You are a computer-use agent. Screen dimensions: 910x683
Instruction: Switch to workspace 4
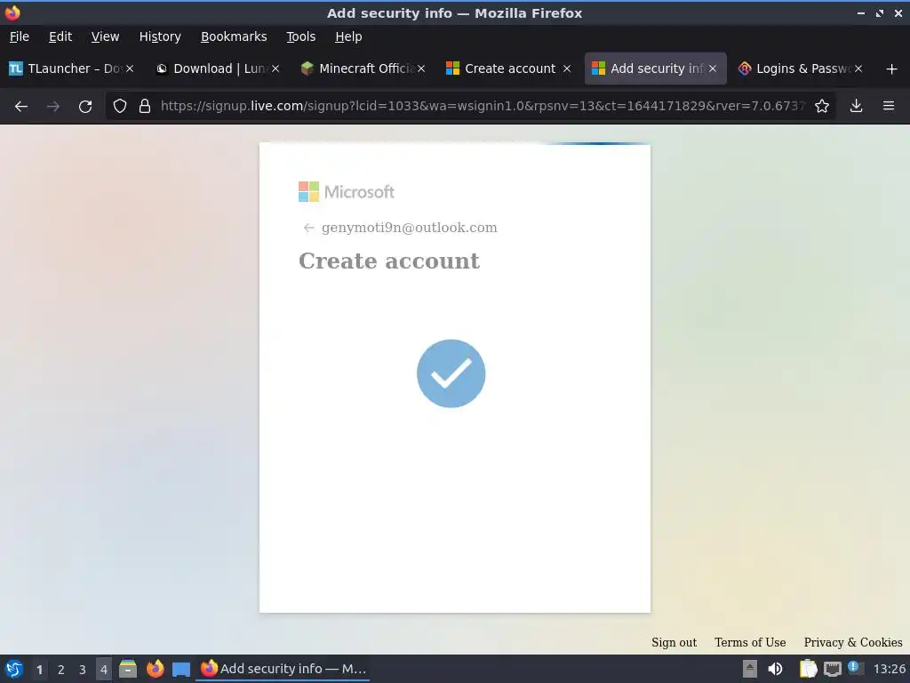coord(104,670)
